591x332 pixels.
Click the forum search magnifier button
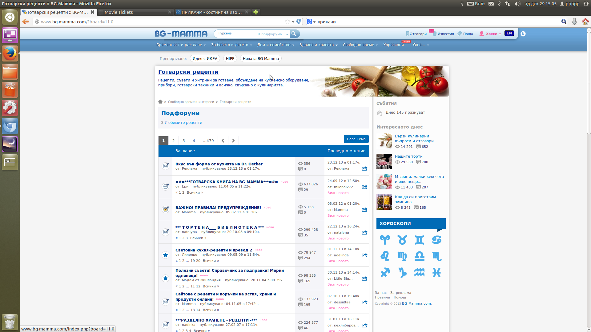tap(294, 34)
